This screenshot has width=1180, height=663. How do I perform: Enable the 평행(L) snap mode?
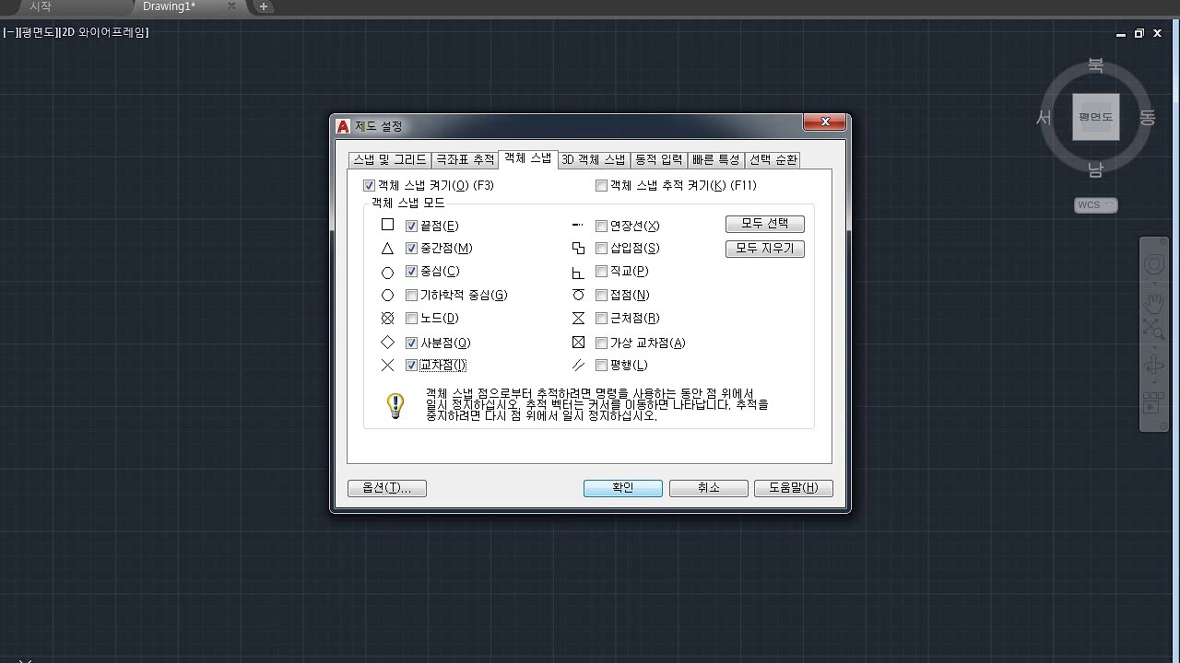click(602, 366)
